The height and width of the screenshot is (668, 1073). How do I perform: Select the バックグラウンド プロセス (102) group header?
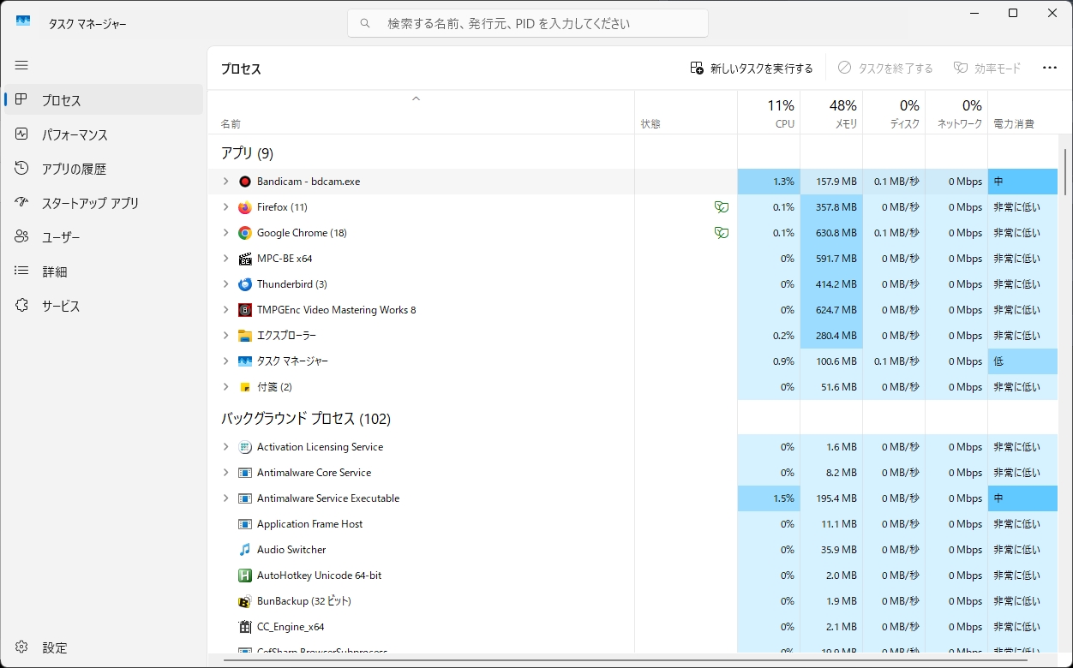click(x=306, y=419)
